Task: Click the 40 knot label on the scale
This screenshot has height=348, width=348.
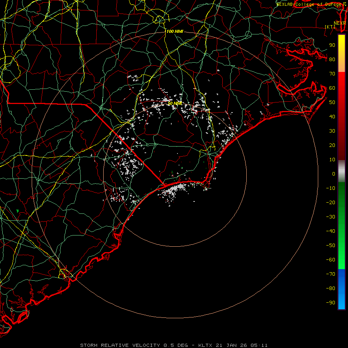Action: [332, 116]
